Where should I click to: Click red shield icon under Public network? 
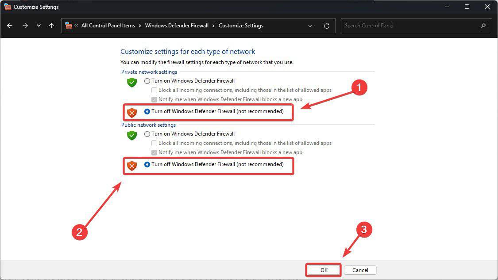click(132, 165)
